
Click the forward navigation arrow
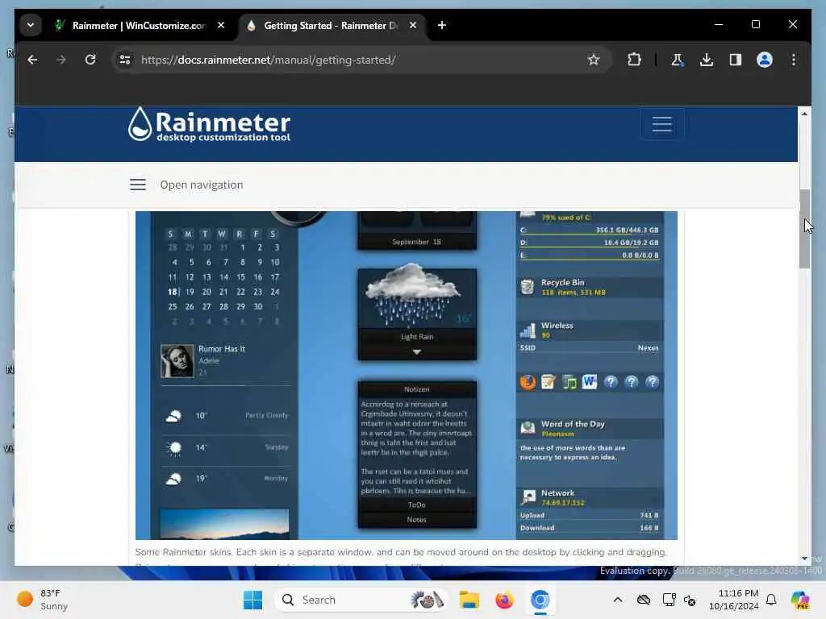(x=61, y=60)
